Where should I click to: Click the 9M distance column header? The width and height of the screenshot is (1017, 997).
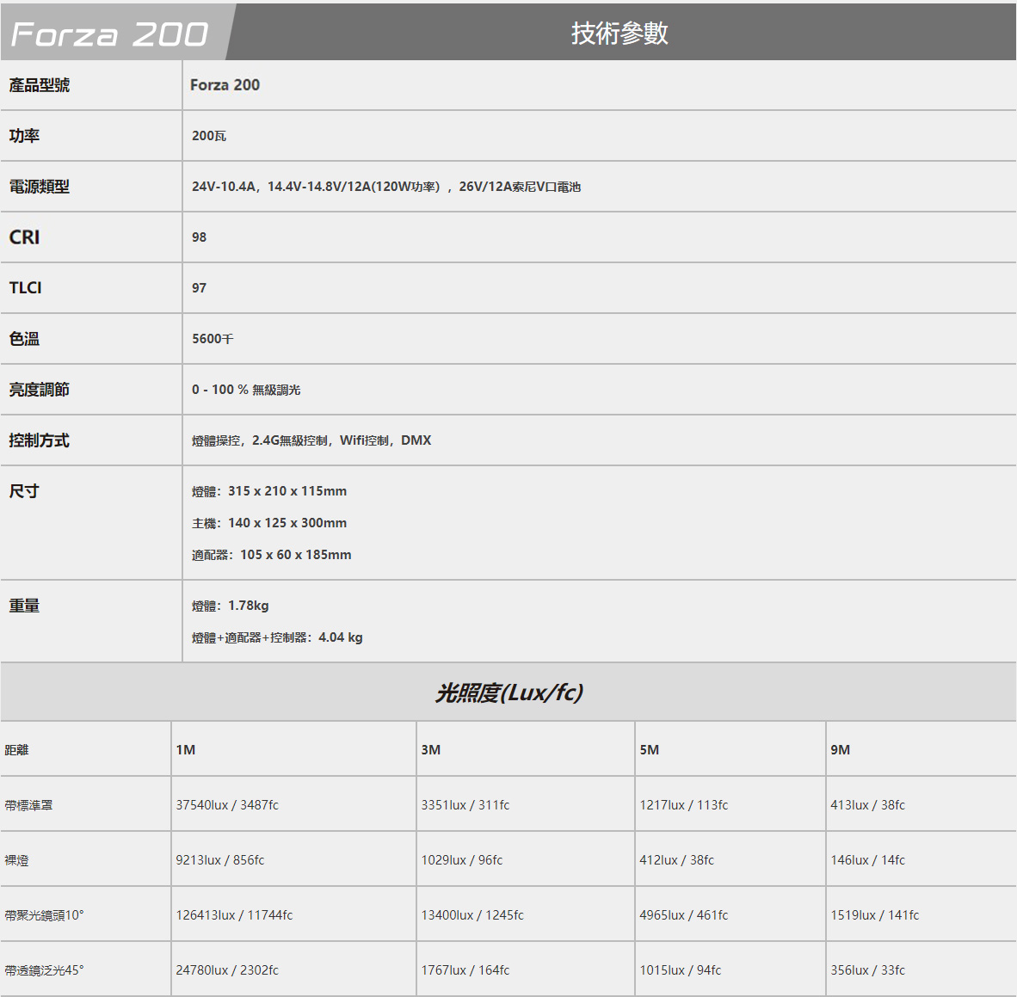click(x=840, y=750)
